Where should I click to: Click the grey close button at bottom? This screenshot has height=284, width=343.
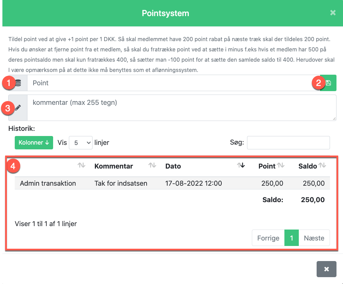coord(326,269)
